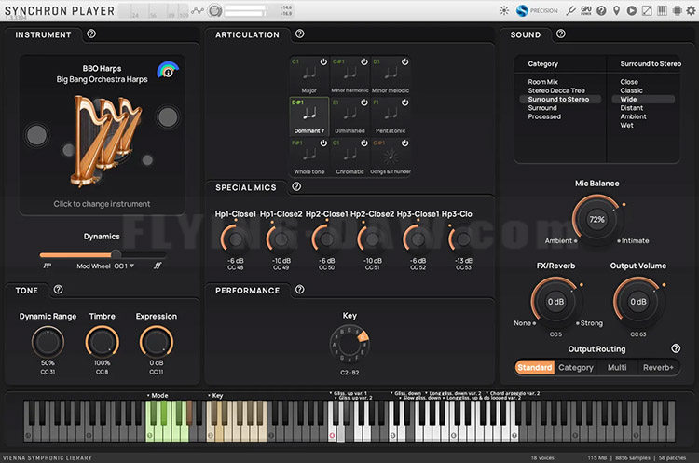The height and width of the screenshot is (463, 699).
Task: Click the Hp2-Close2 mic knob
Action: pos(372,239)
